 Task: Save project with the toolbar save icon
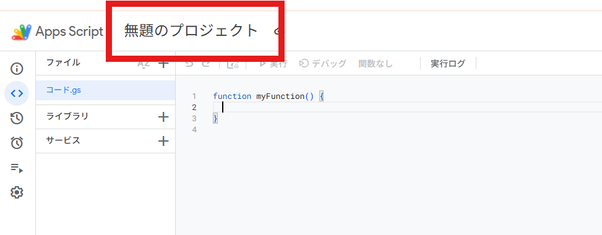click(x=233, y=64)
